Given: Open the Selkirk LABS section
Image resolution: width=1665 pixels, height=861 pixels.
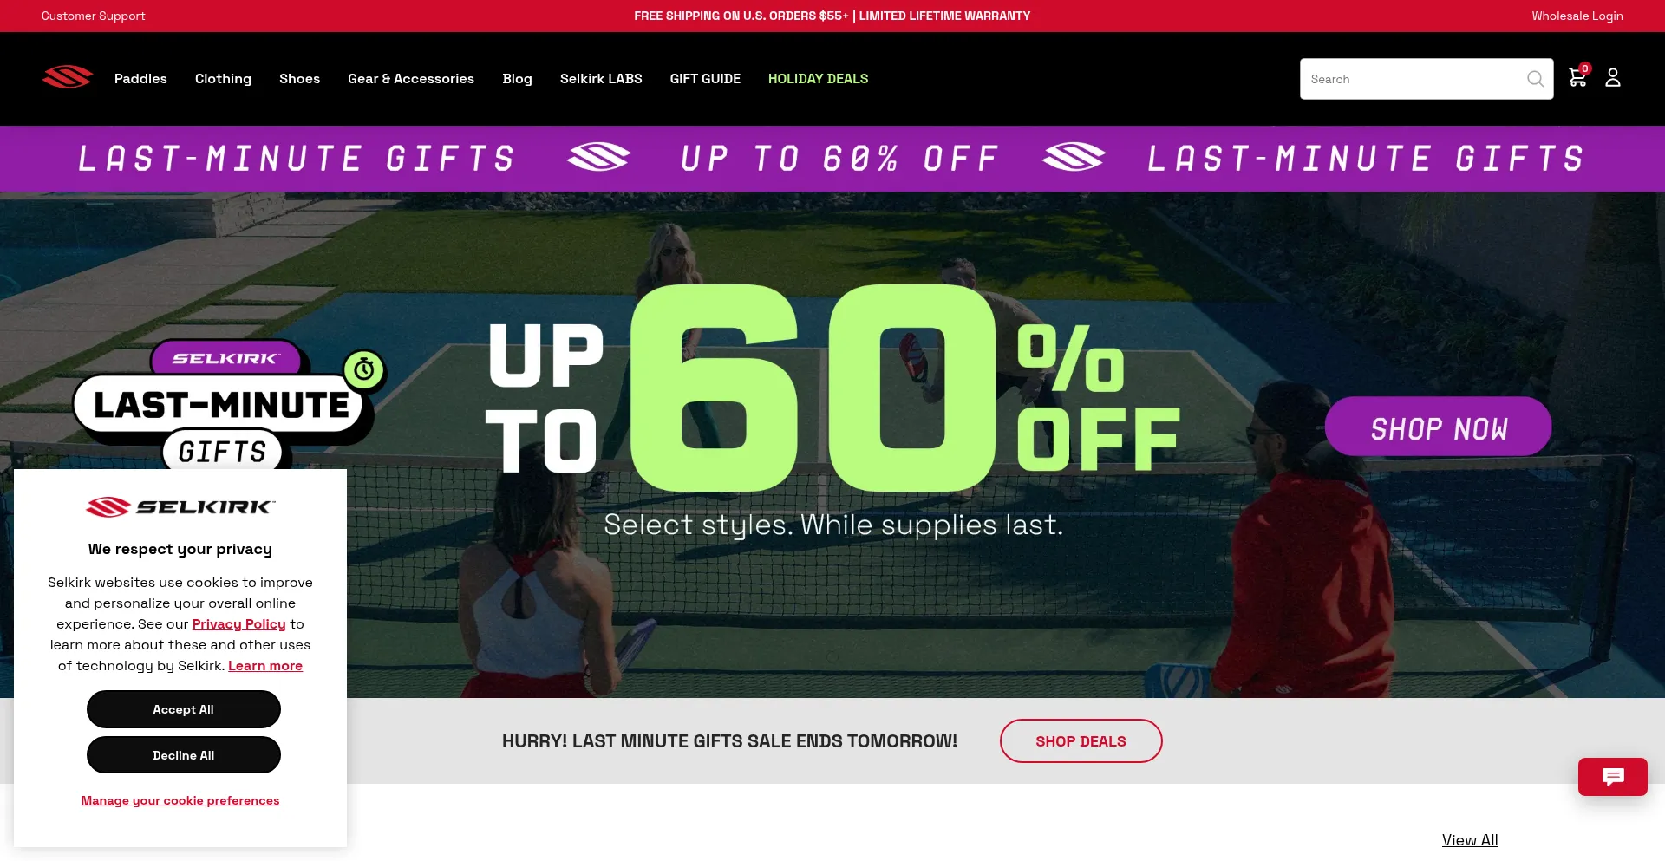Looking at the screenshot, I should pos(601,79).
